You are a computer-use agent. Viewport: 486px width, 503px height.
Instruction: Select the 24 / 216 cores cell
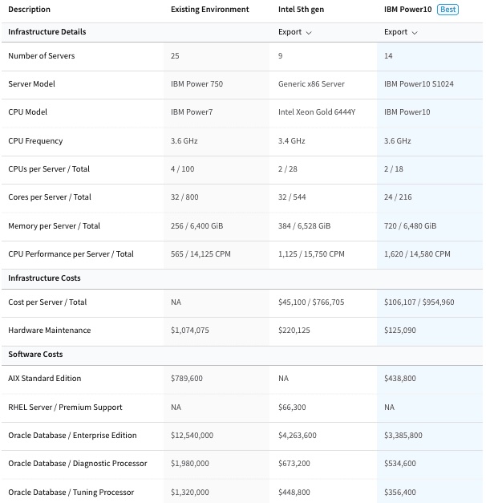pyautogui.click(x=398, y=197)
